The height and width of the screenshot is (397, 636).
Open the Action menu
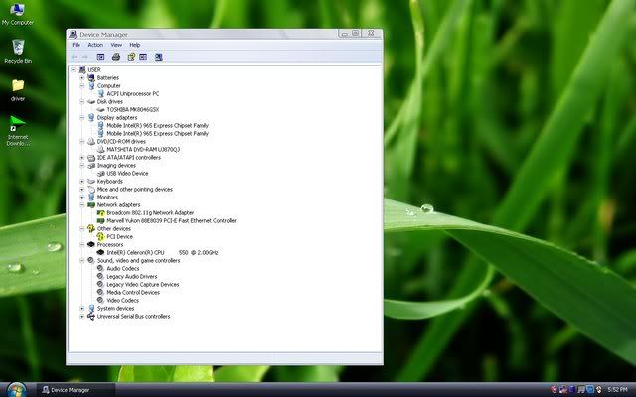pos(95,45)
